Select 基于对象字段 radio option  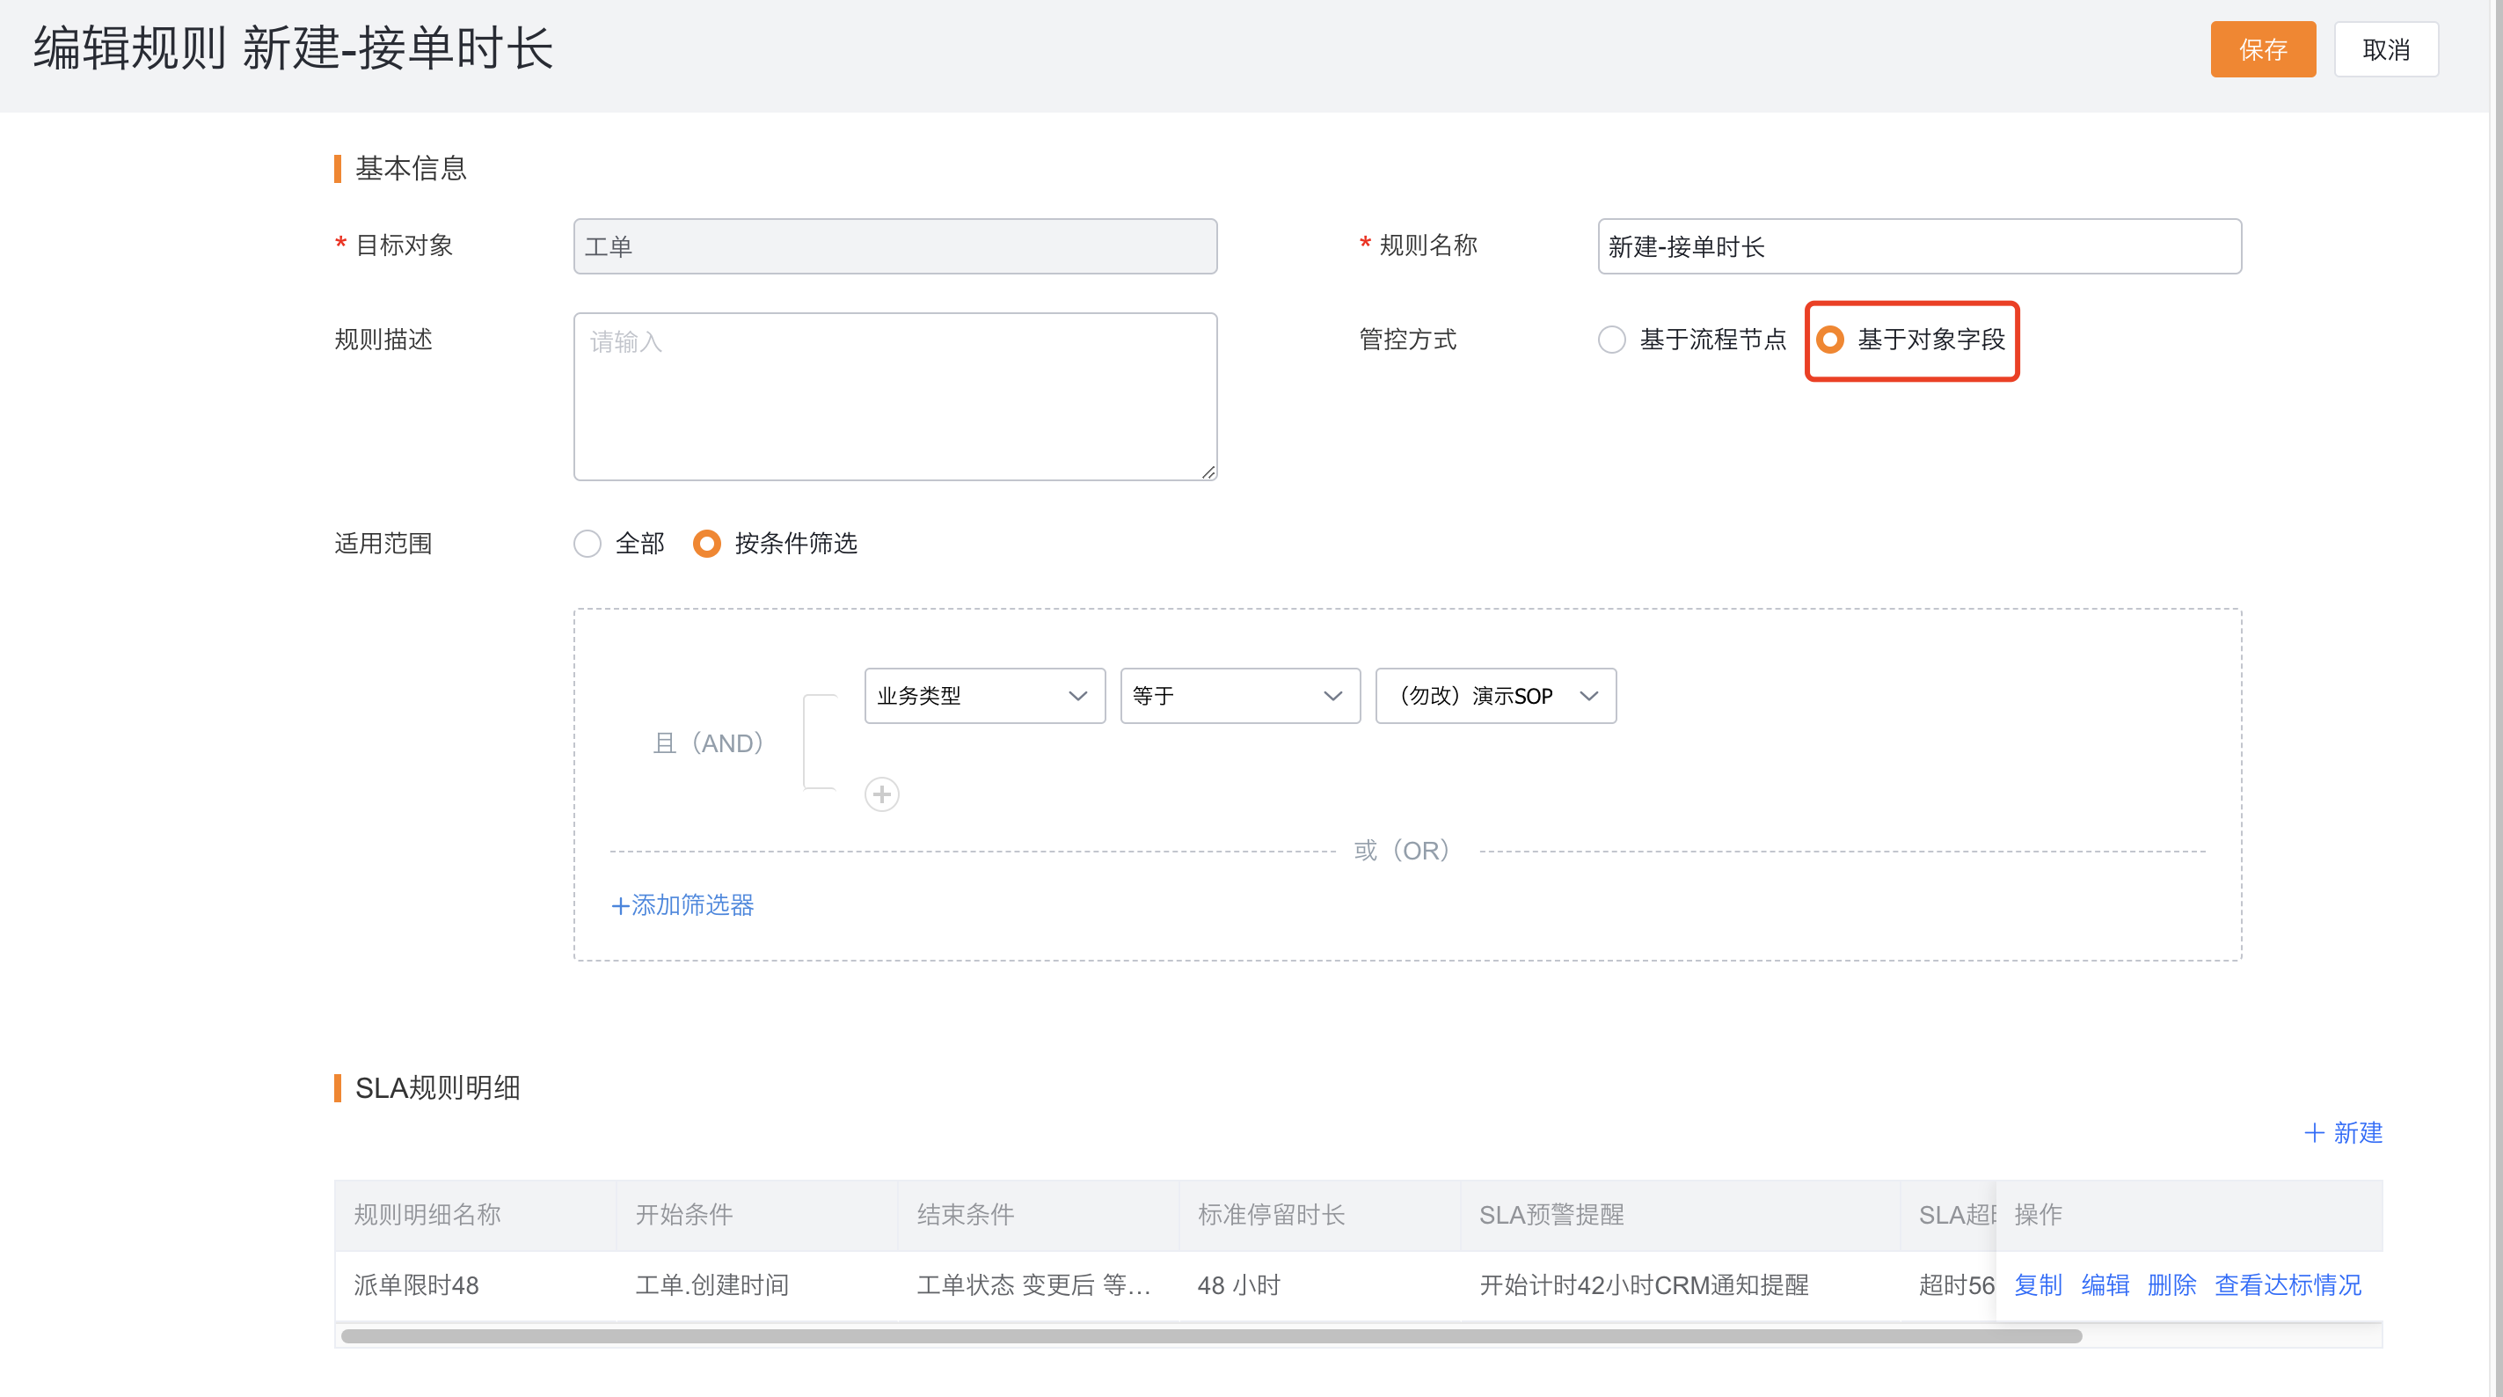pyautogui.click(x=1829, y=340)
